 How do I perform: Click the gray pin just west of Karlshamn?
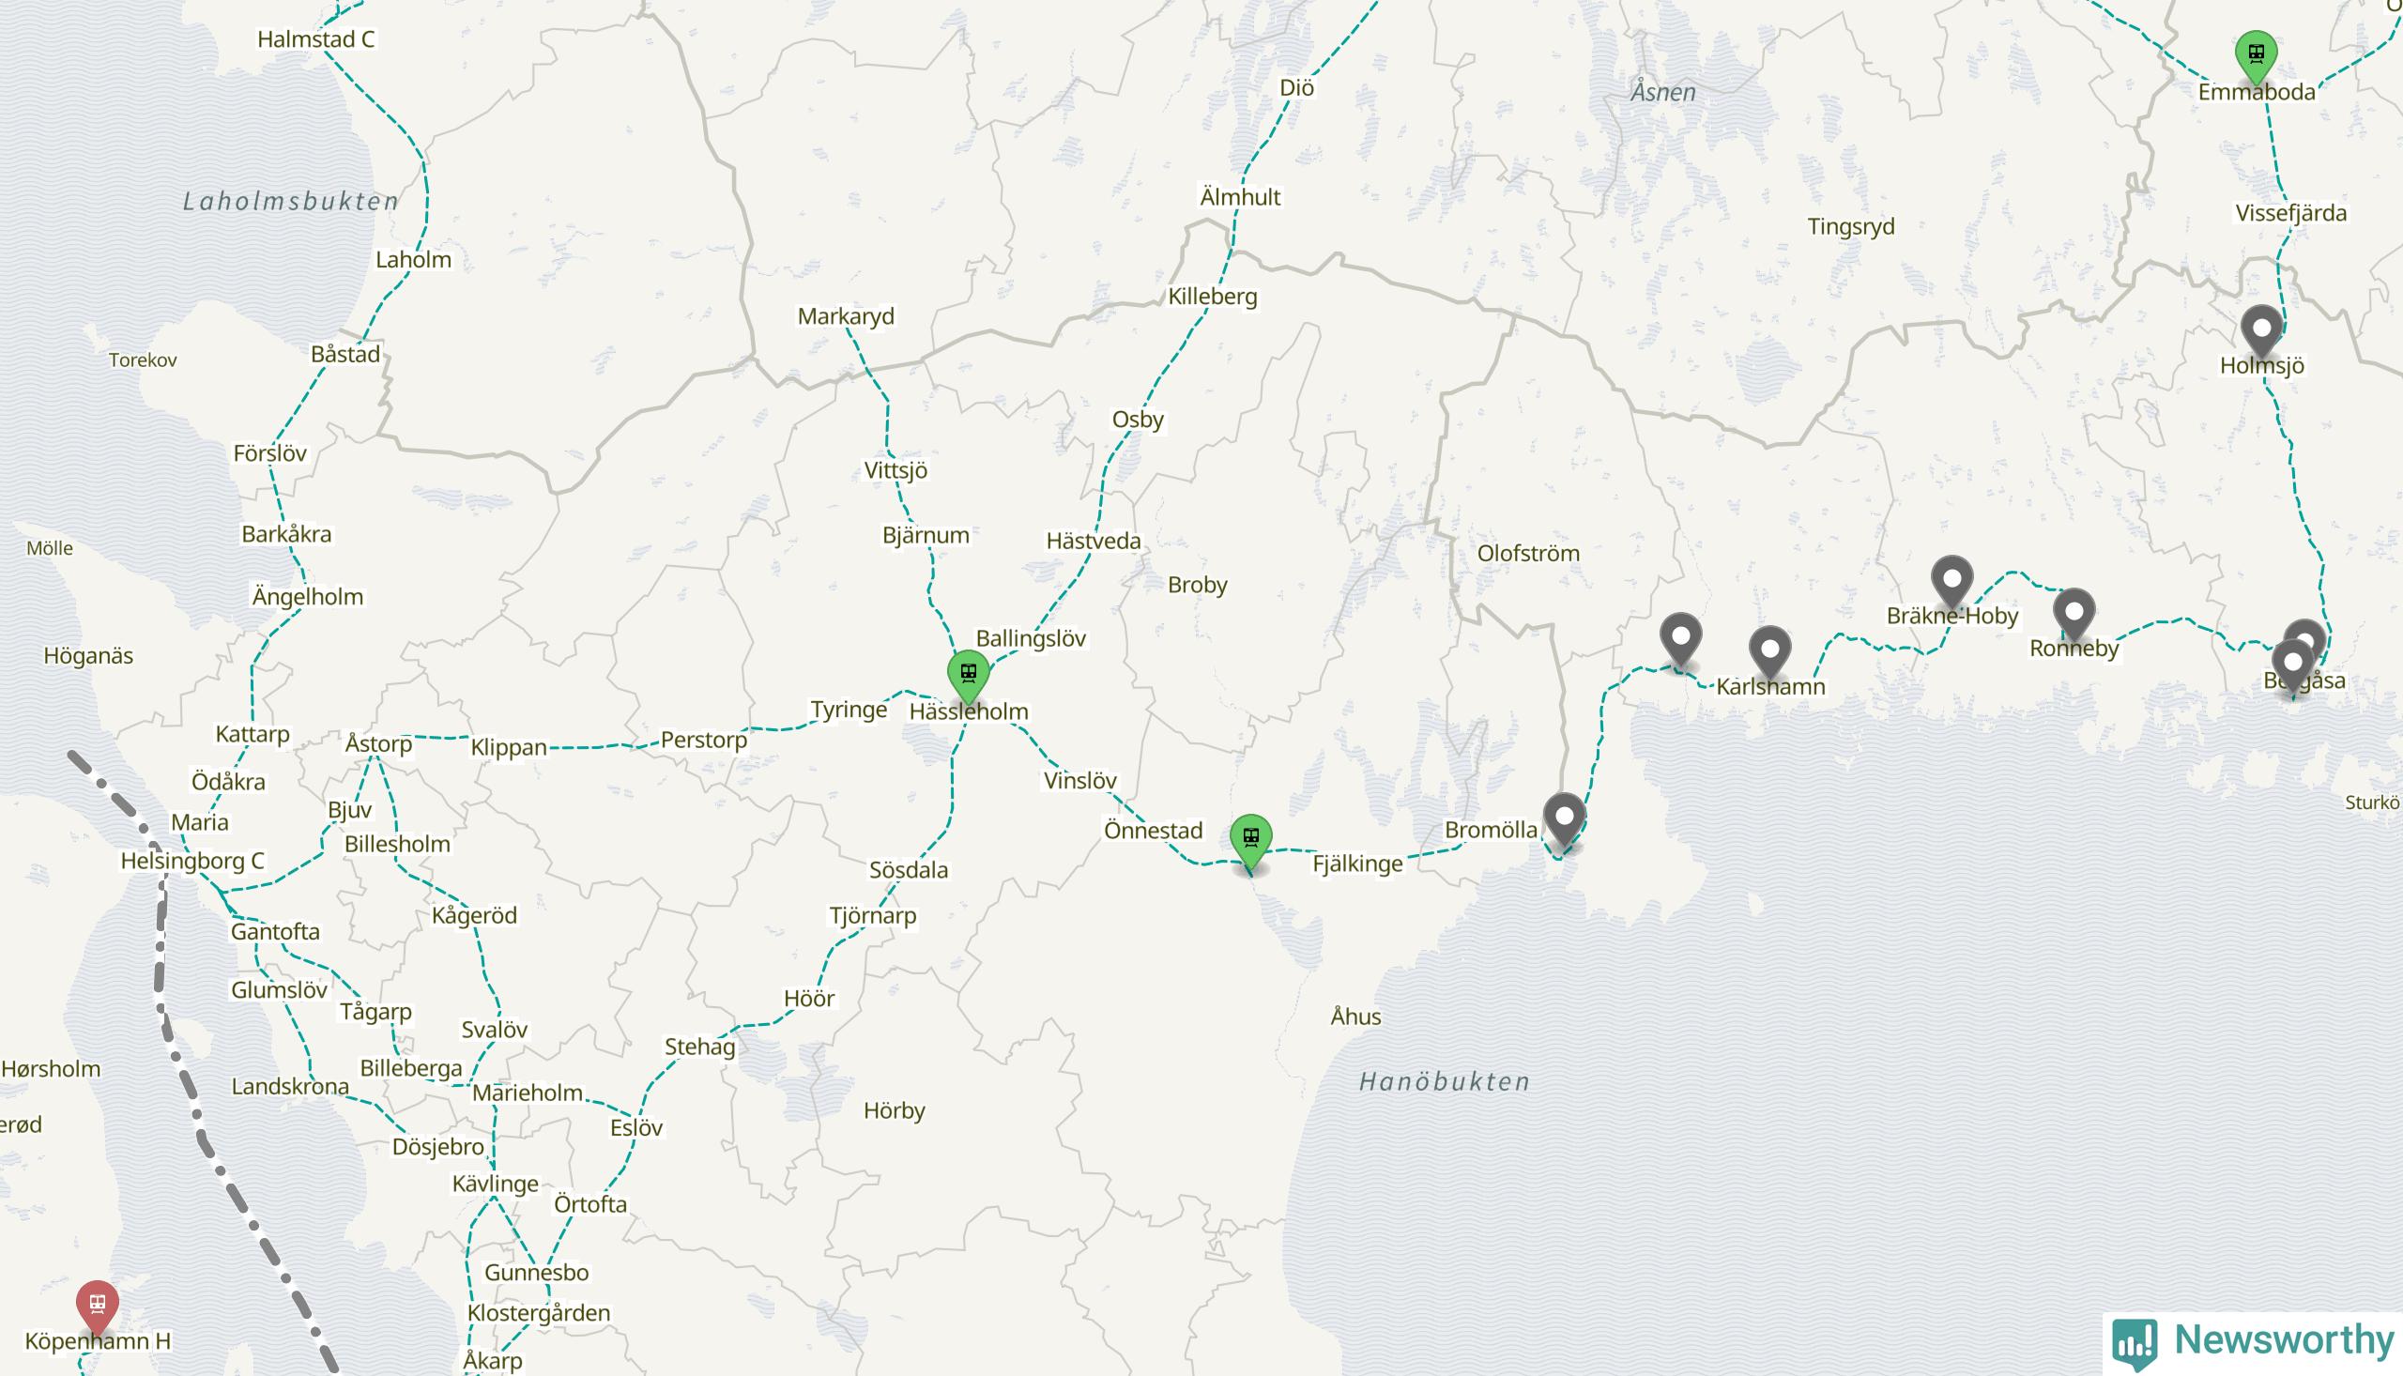click(x=1681, y=638)
